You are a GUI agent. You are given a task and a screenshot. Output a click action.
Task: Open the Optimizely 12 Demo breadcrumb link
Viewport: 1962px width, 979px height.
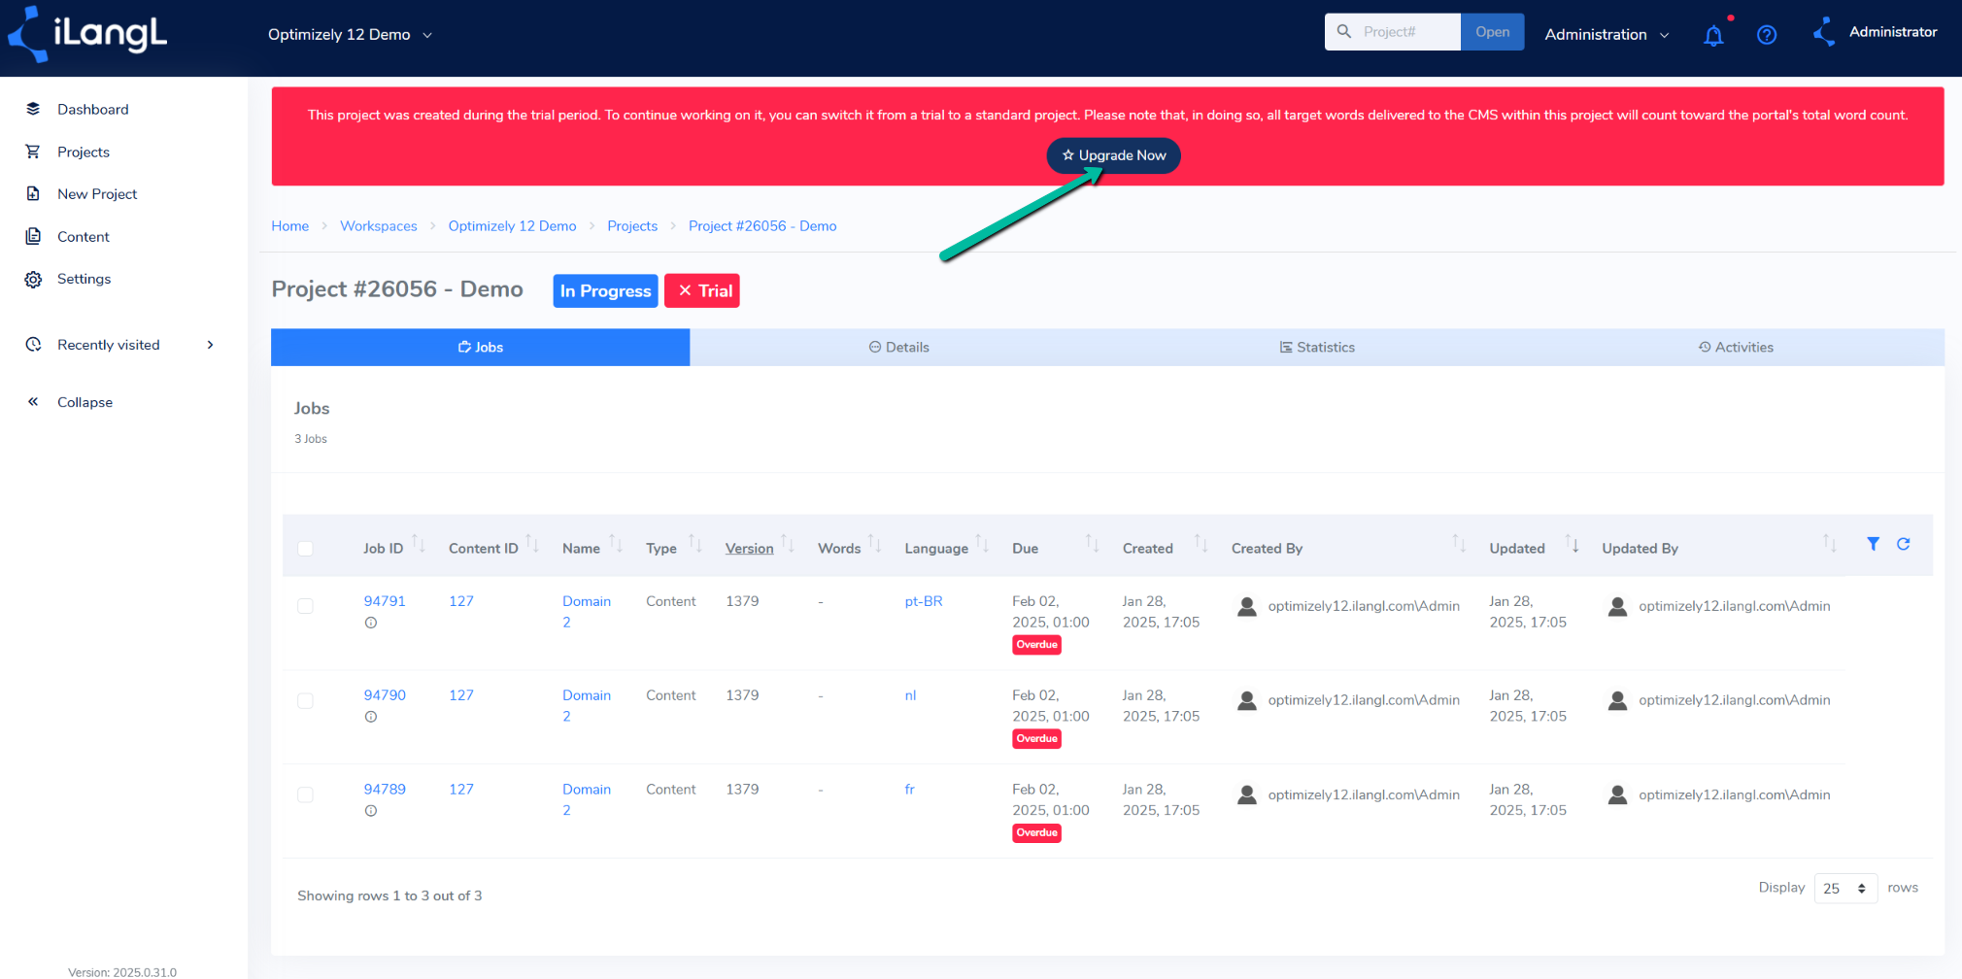point(513,226)
